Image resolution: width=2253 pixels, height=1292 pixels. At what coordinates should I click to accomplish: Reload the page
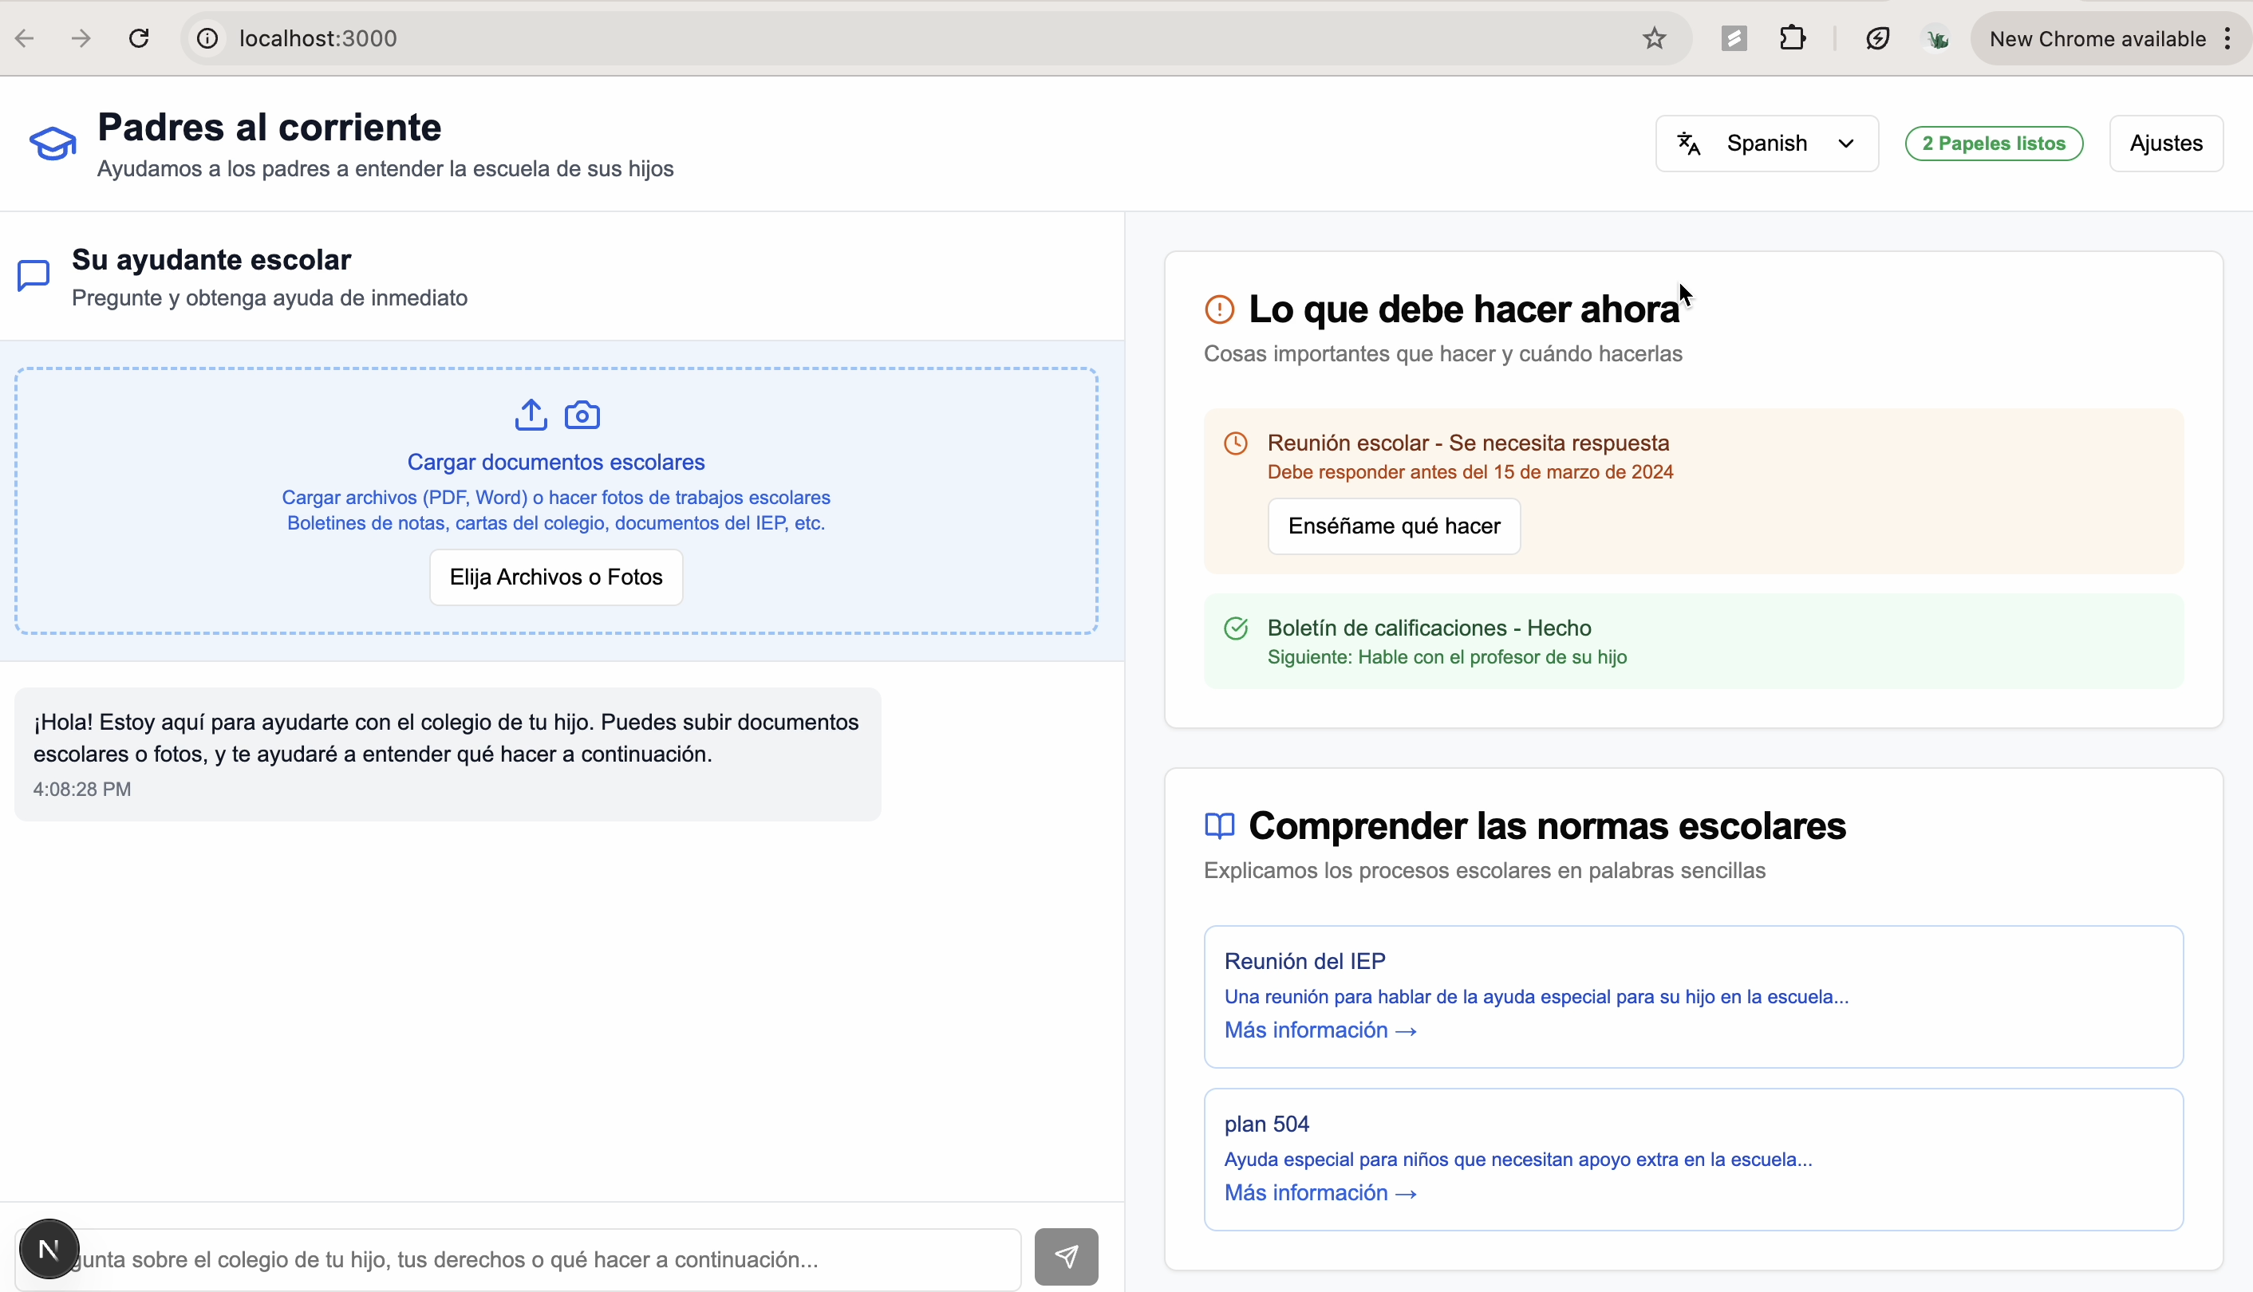139,38
